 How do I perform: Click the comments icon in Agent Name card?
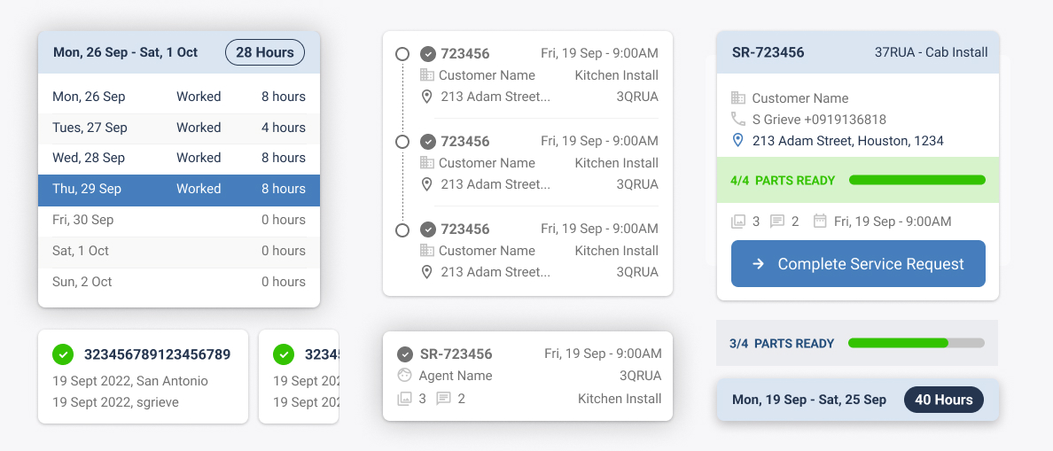click(x=444, y=399)
